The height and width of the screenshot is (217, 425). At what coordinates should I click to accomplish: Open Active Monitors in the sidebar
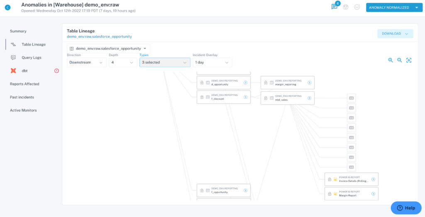point(23,110)
